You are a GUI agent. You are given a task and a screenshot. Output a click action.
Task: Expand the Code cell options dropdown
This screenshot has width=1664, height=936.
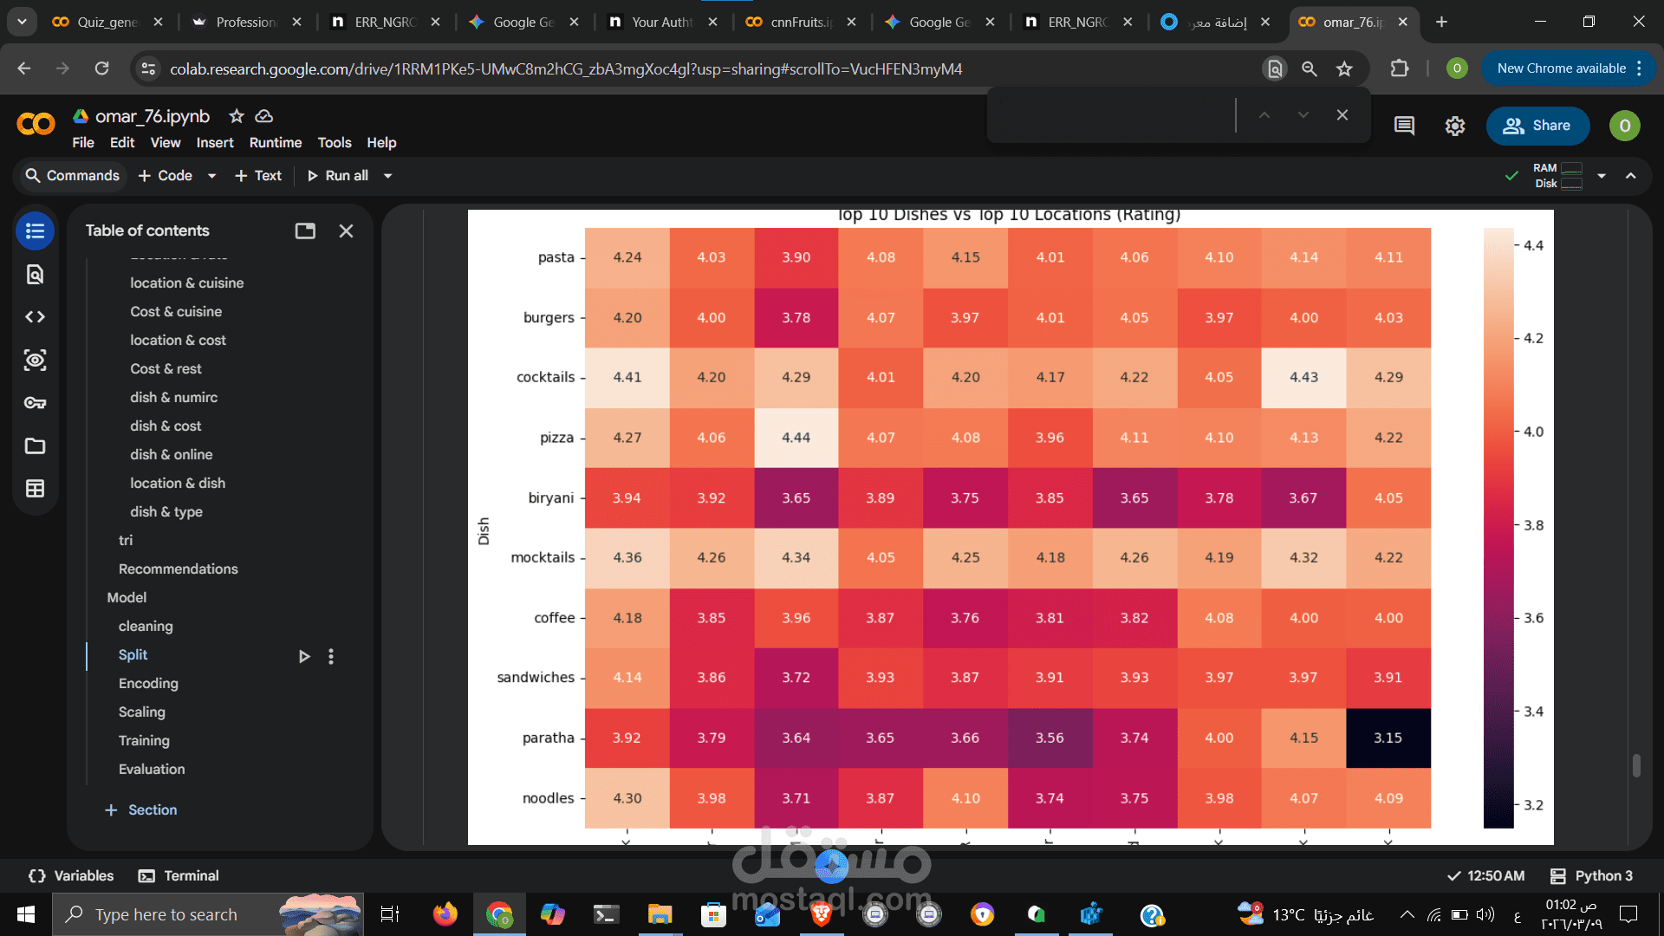pyautogui.click(x=211, y=176)
